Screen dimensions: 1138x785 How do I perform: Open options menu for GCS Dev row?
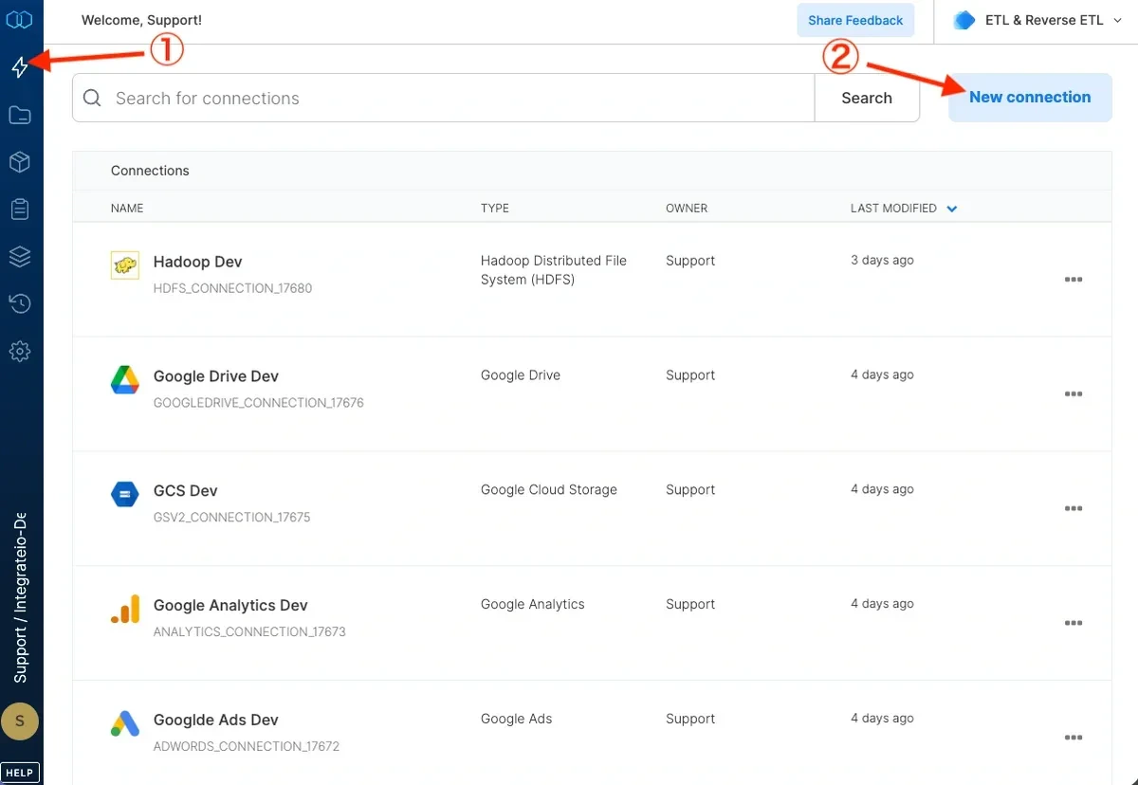pos(1074,509)
